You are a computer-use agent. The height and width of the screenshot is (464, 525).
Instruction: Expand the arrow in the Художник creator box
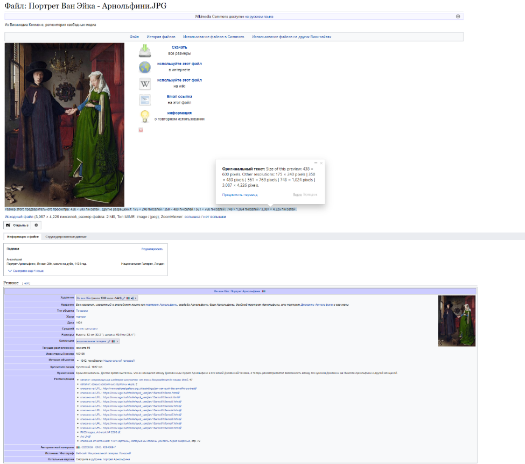click(x=136, y=298)
